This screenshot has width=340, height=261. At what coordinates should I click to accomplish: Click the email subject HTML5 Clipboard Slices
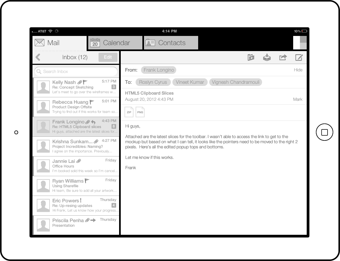(x=149, y=93)
